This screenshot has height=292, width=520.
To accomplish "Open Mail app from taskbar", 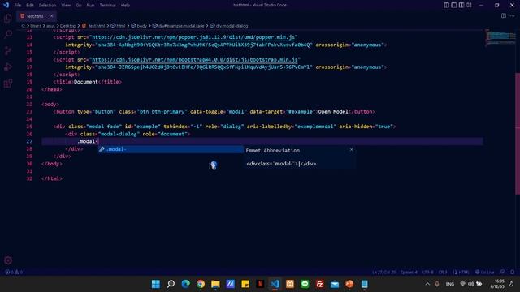I will click(x=335, y=284).
